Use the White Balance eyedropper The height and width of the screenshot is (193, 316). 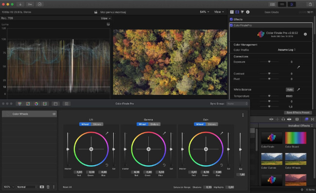(298, 89)
